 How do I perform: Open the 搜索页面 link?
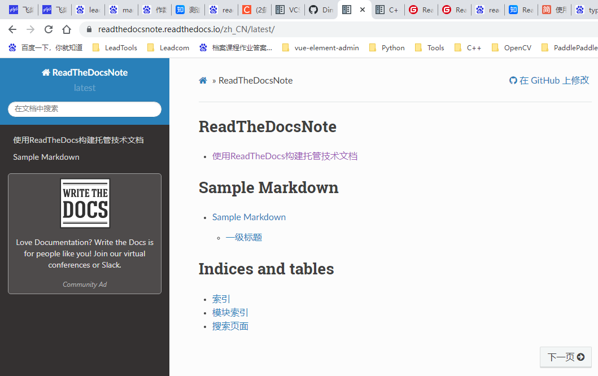coord(230,326)
